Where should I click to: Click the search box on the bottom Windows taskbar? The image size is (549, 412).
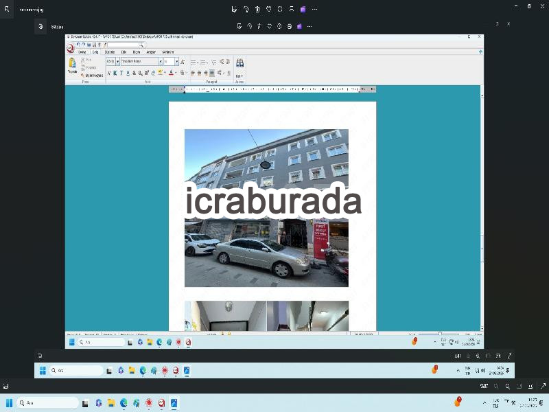48,403
